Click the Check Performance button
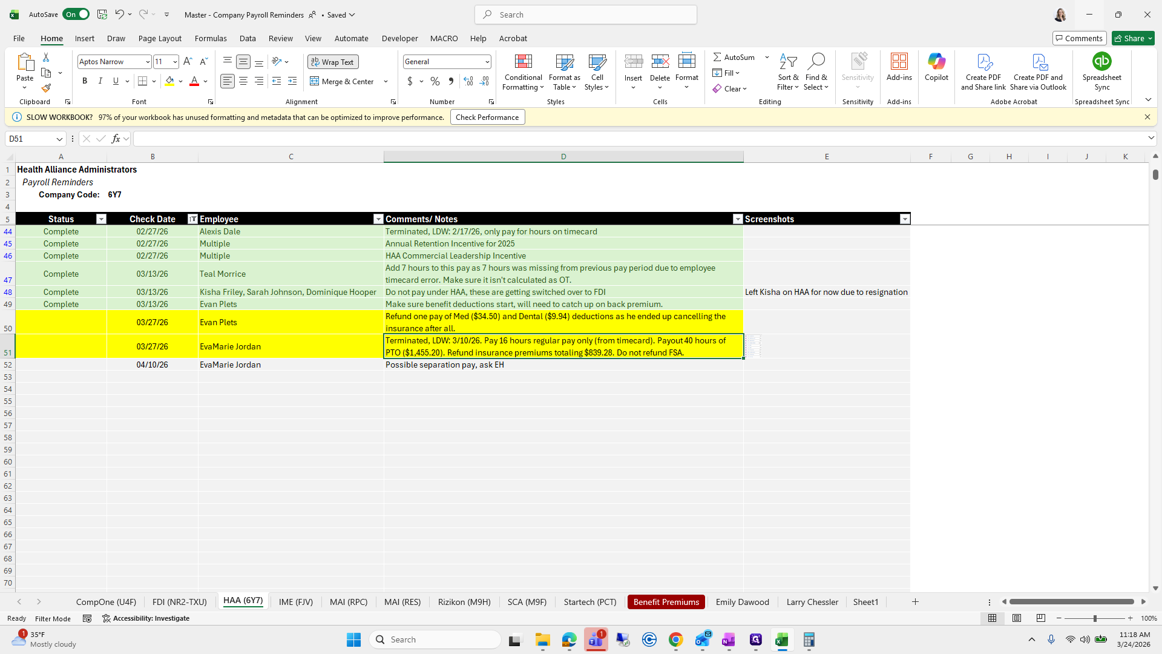 (487, 117)
